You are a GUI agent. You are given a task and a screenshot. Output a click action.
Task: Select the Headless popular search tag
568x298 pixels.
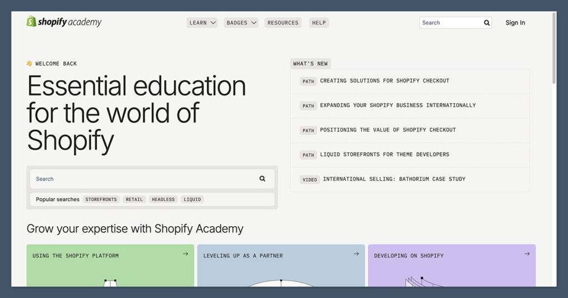coord(163,199)
